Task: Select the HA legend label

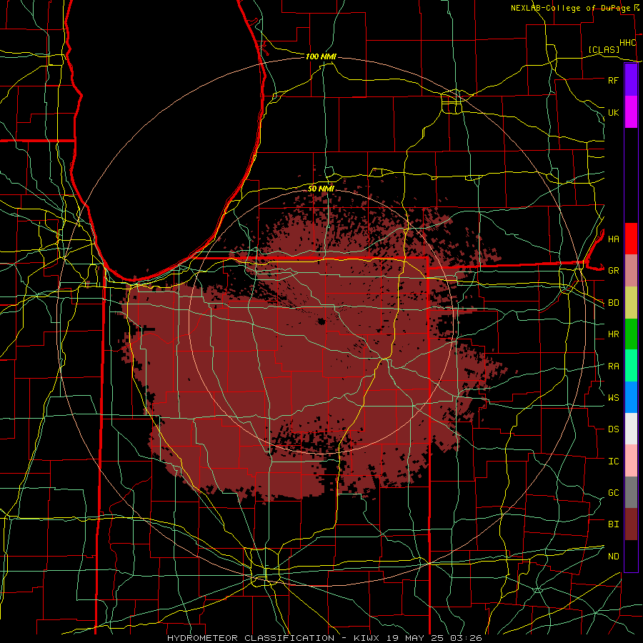Action: pyautogui.click(x=613, y=239)
